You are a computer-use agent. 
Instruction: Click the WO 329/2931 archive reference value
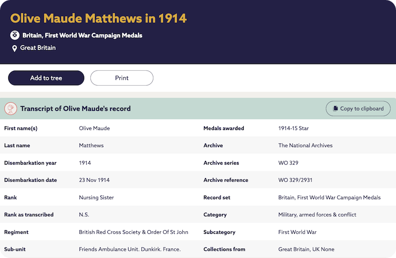click(x=295, y=180)
